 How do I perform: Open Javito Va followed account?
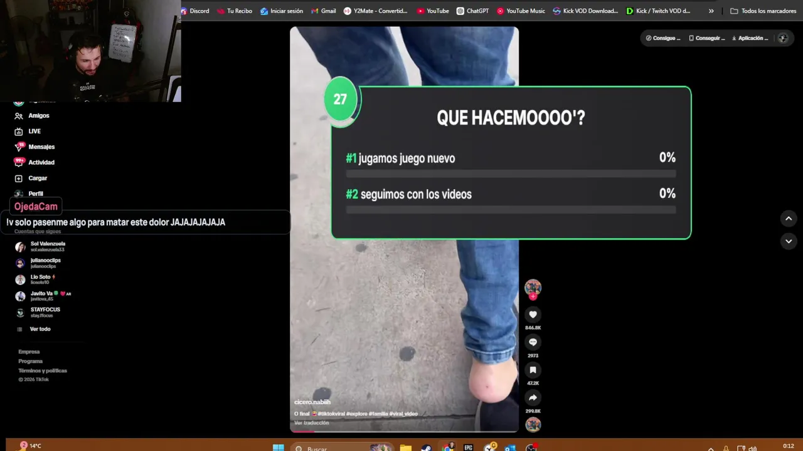pos(43,296)
